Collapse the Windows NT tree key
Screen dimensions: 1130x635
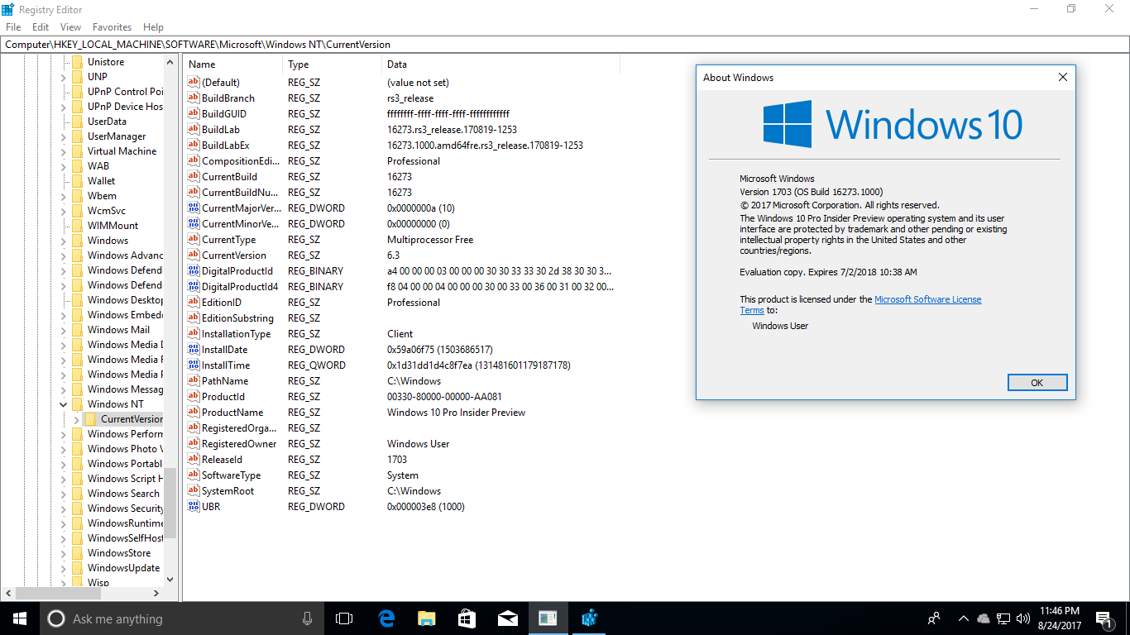64,404
